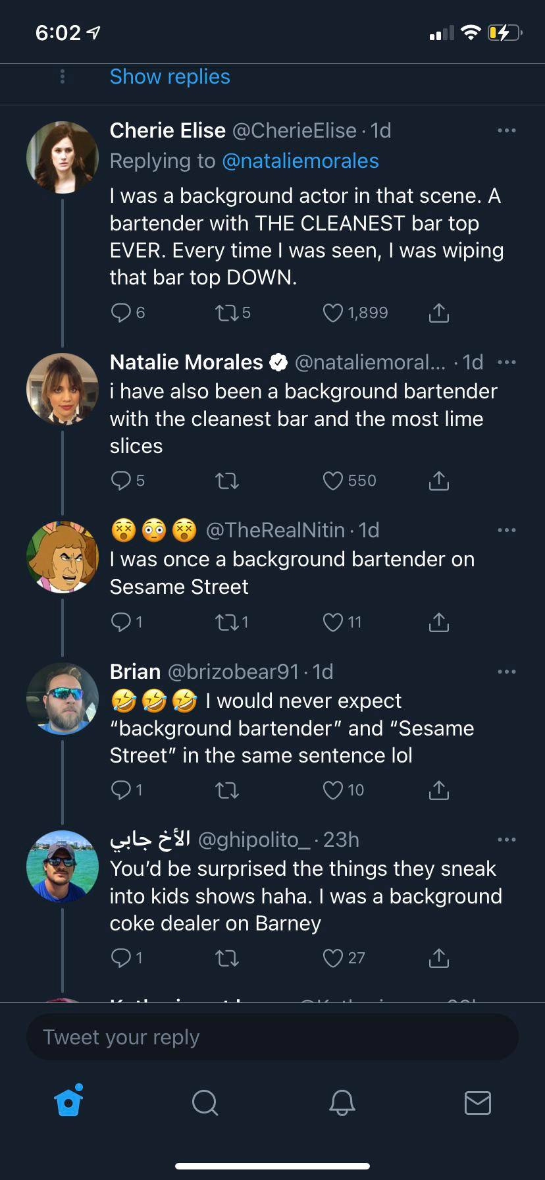Switch to the Search tab
The height and width of the screenshot is (1180, 545).
click(x=205, y=1103)
